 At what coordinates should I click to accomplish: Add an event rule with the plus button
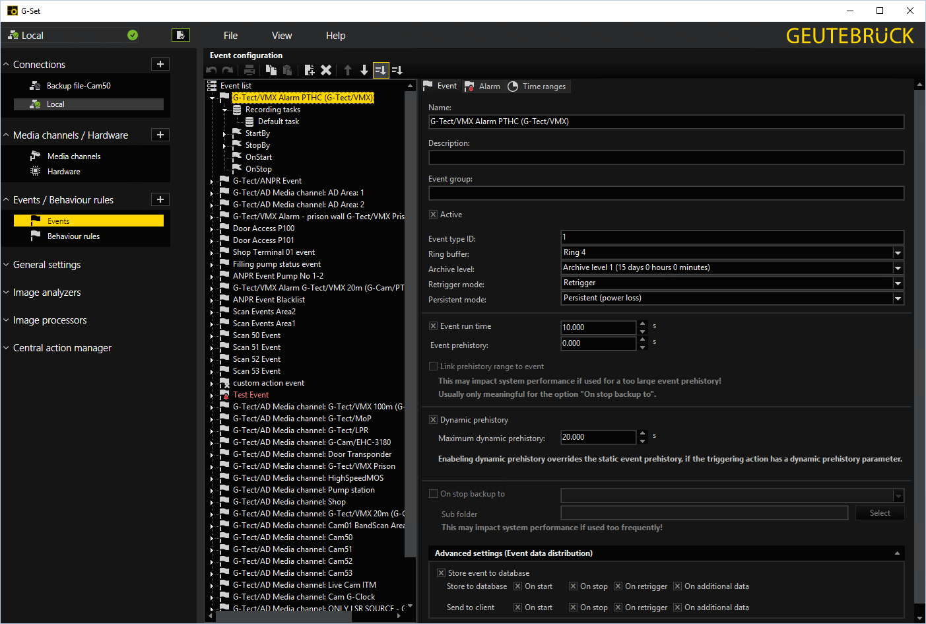160,199
